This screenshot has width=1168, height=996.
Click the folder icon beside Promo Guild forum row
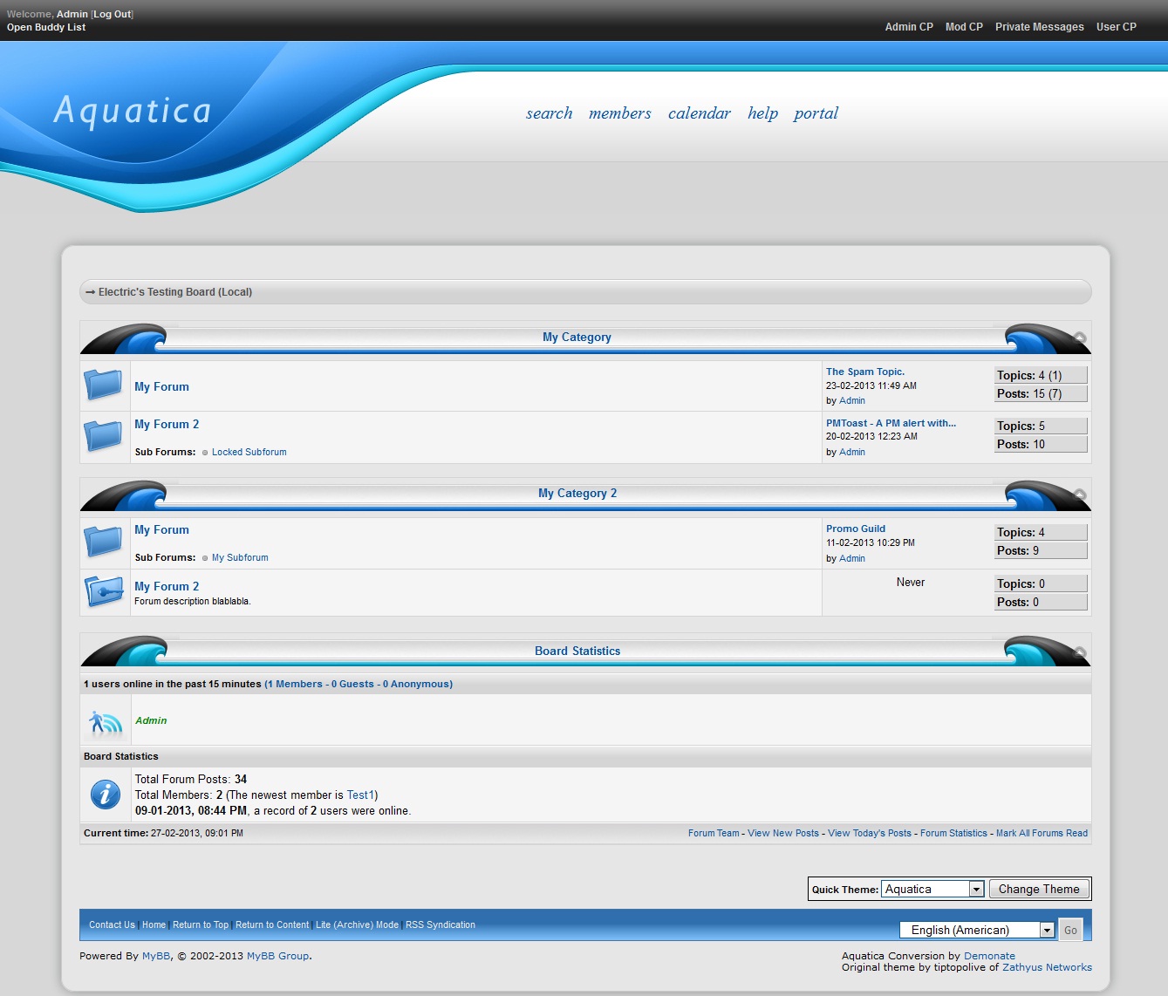(x=103, y=542)
